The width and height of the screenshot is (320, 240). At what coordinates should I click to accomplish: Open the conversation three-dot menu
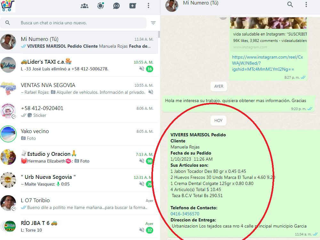point(306,4)
